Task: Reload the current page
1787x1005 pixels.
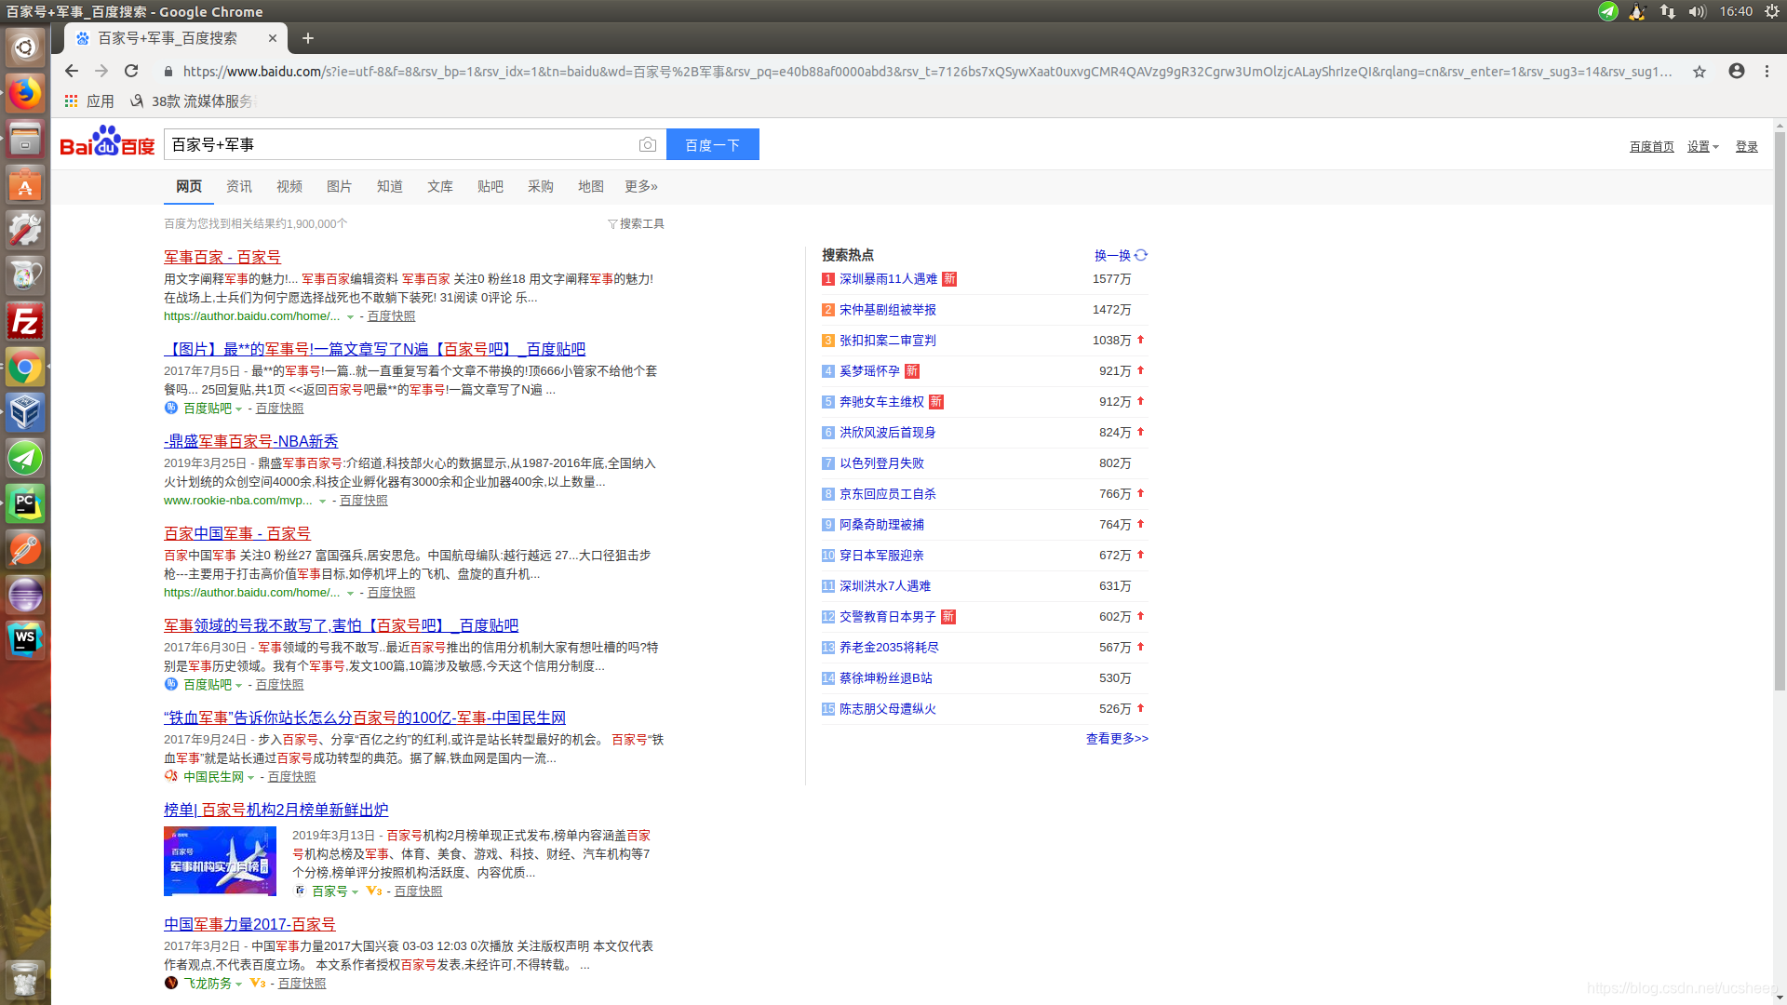Action: (x=131, y=71)
